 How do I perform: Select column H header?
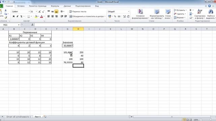coord(78,29)
